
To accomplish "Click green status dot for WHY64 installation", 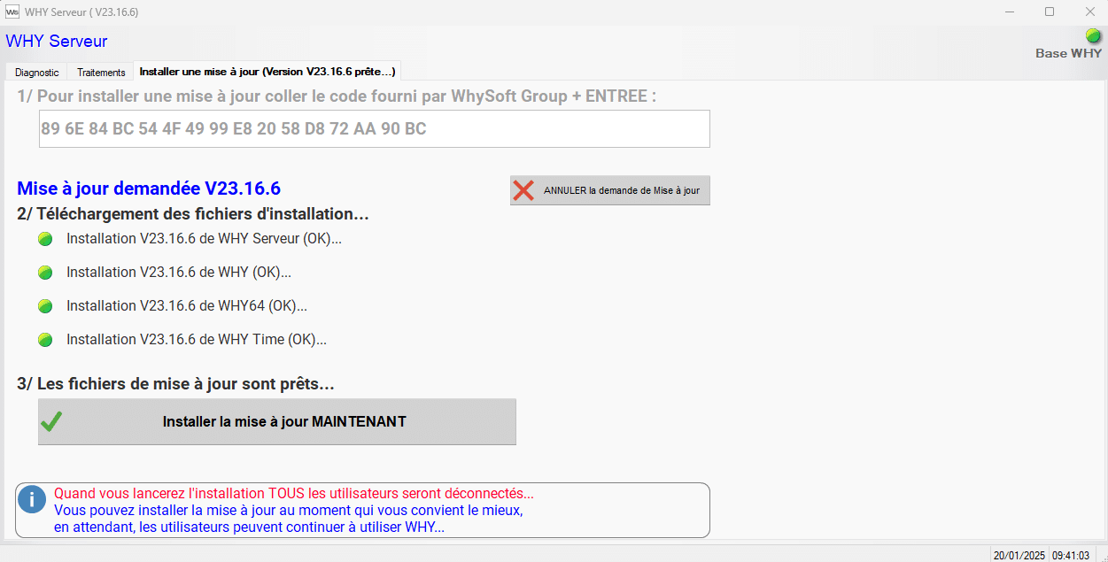I will point(45,306).
